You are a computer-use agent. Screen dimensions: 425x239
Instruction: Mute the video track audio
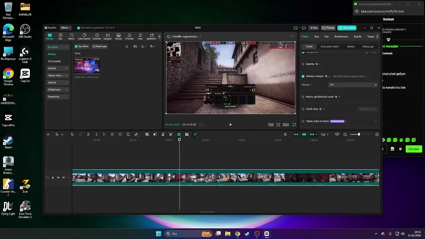[63, 178]
